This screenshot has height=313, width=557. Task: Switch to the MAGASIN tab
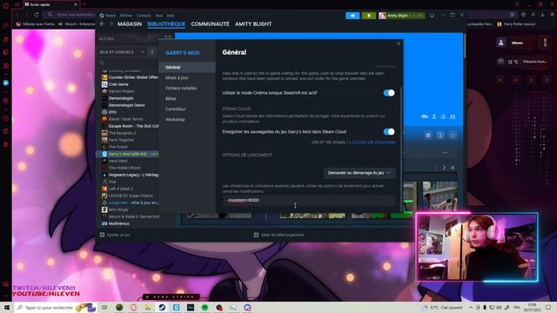130,23
